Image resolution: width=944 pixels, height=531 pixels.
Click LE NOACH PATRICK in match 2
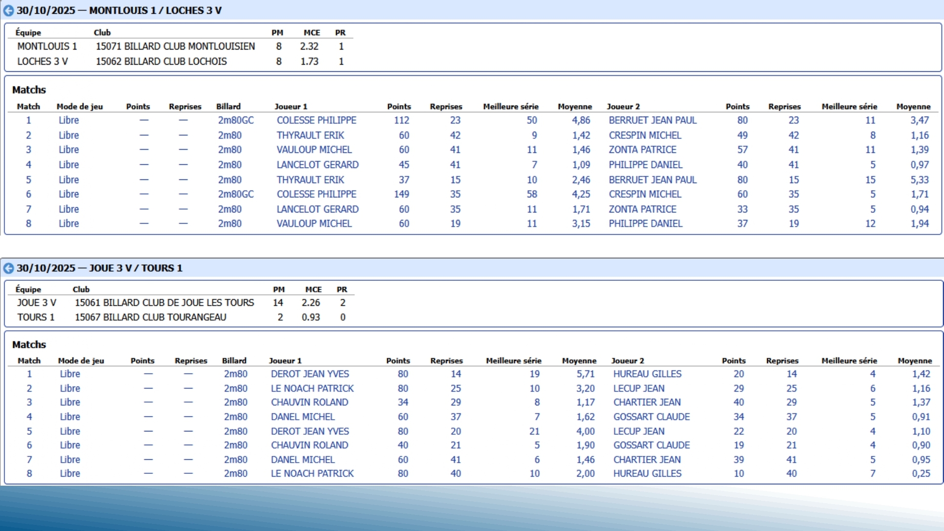pos(312,388)
